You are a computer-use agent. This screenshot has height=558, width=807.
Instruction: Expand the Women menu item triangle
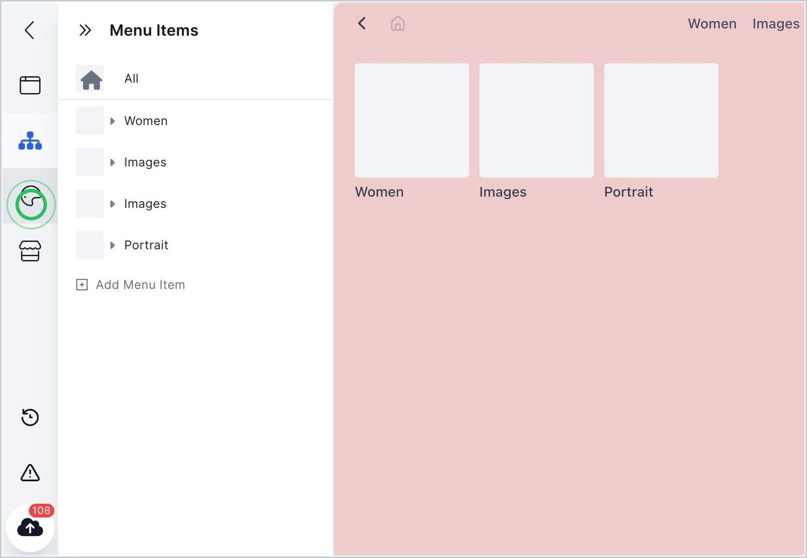(112, 121)
